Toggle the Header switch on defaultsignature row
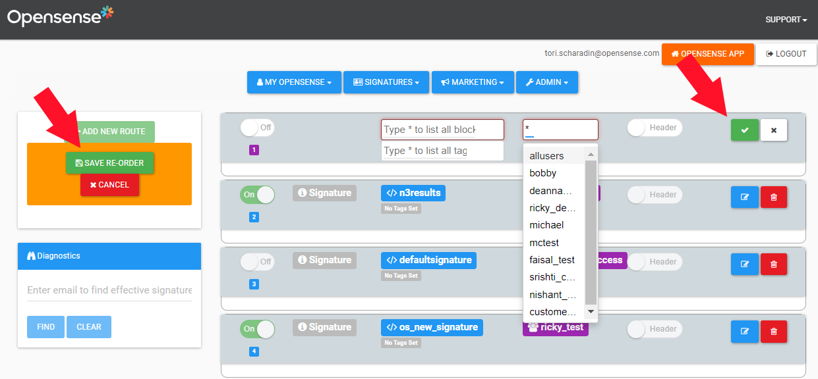The height and width of the screenshot is (379, 818). pos(655,262)
